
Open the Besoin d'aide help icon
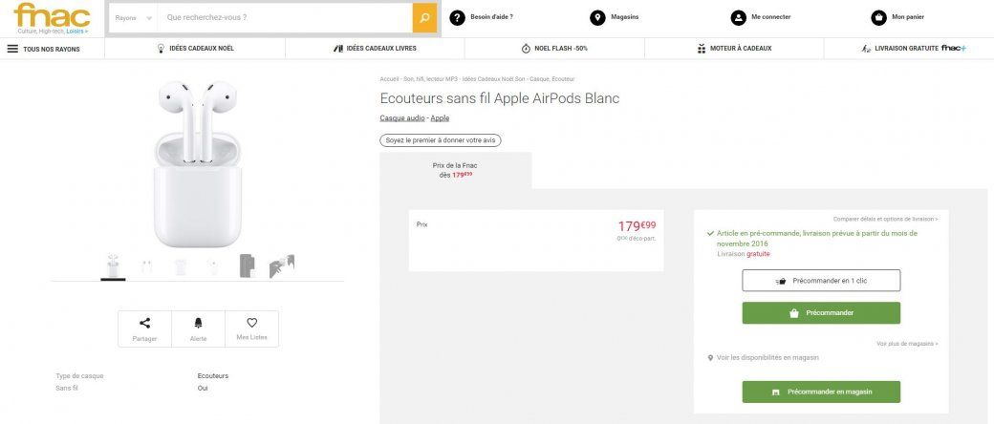click(x=457, y=17)
